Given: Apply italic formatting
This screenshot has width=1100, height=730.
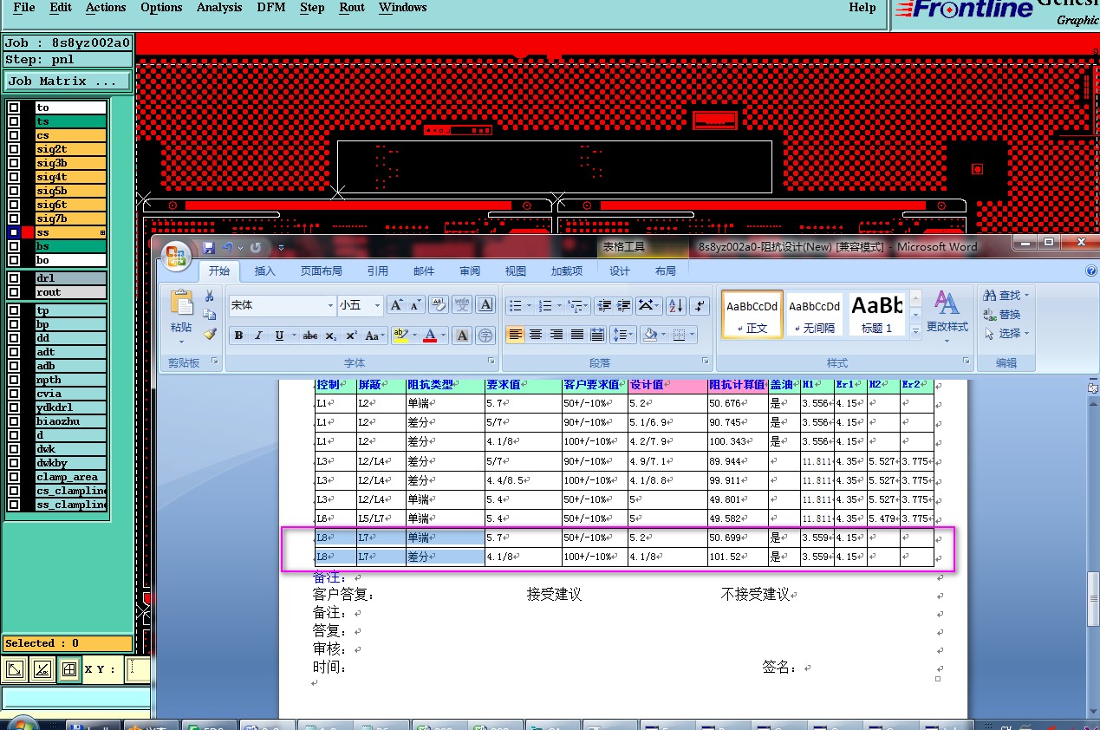Looking at the screenshot, I should click(x=259, y=336).
